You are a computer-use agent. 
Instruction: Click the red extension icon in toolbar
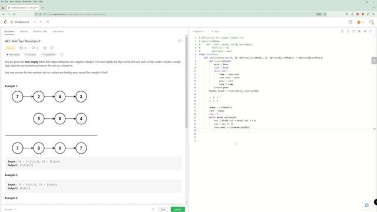(358, 14)
